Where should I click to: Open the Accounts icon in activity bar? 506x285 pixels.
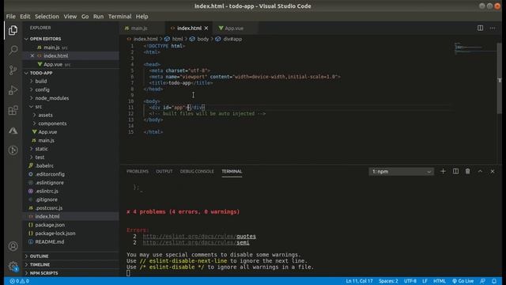coord(13,246)
